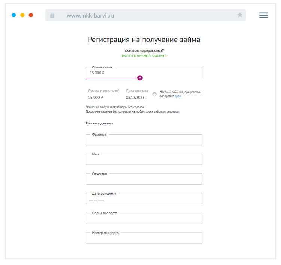
Task: Click the purple loan amount slider handle
Action: point(140,78)
